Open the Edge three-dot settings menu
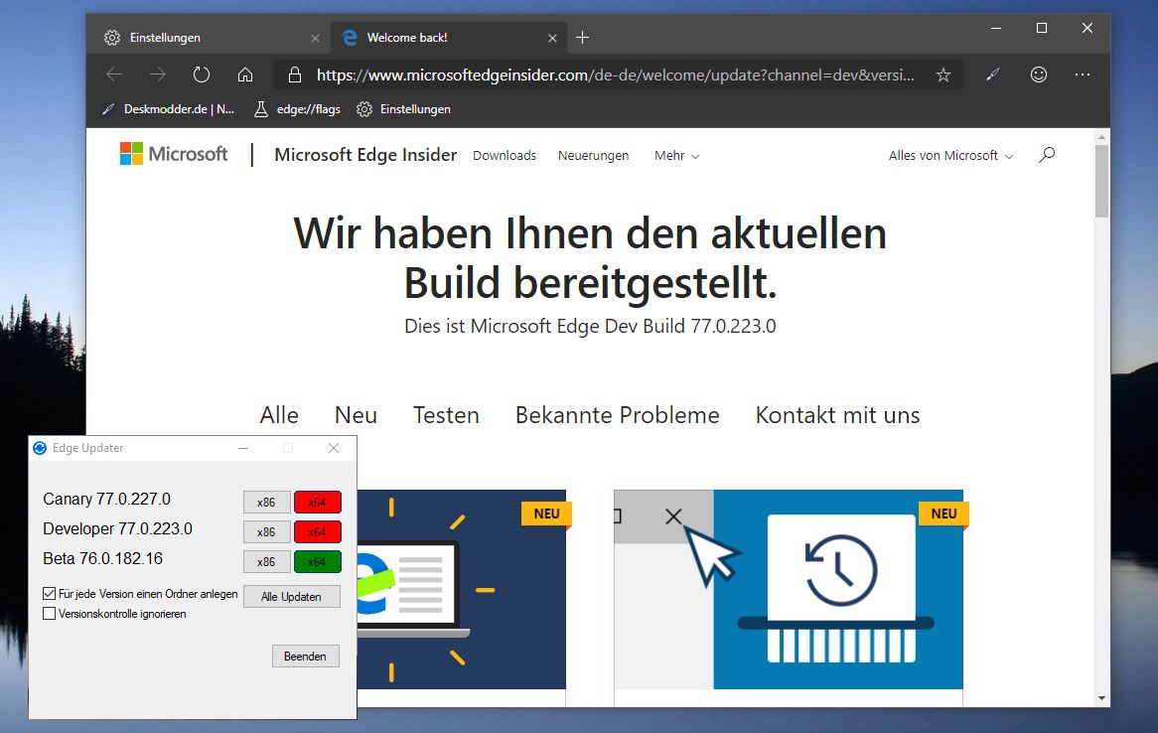This screenshot has width=1158, height=733. [1083, 74]
